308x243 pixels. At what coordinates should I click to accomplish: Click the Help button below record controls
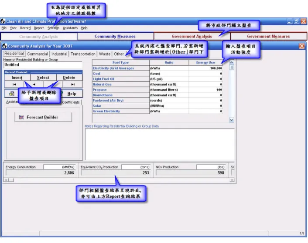point(71,94)
